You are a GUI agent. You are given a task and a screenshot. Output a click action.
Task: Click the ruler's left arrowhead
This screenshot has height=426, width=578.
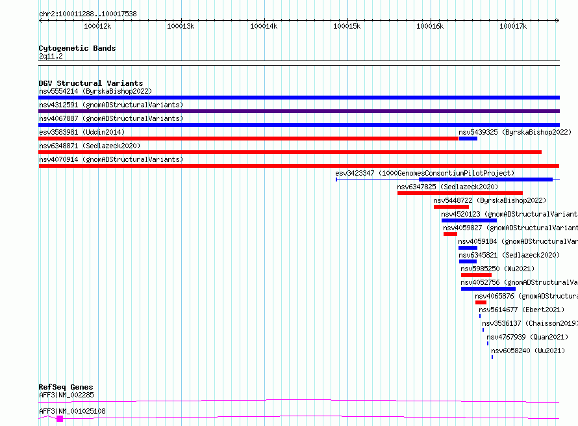tap(40, 20)
